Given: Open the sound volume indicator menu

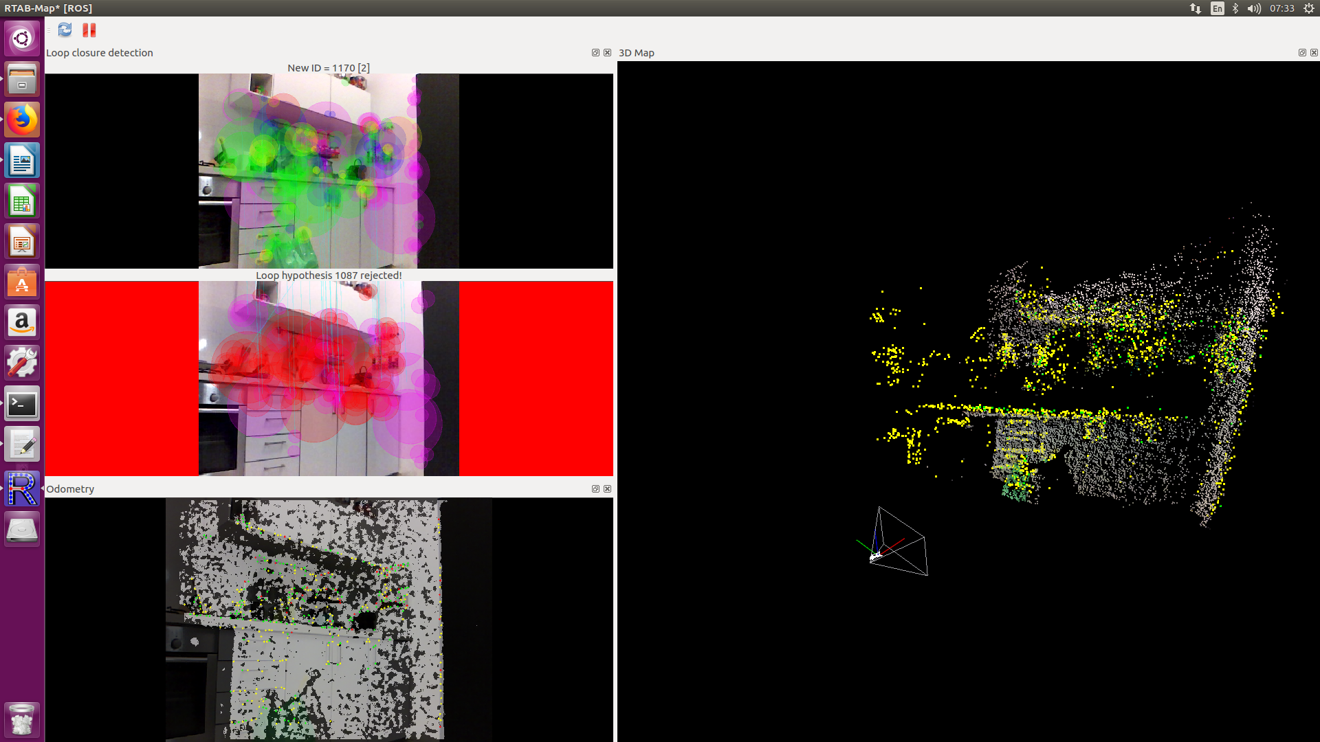Looking at the screenshot, I should tap(1254, 8).
